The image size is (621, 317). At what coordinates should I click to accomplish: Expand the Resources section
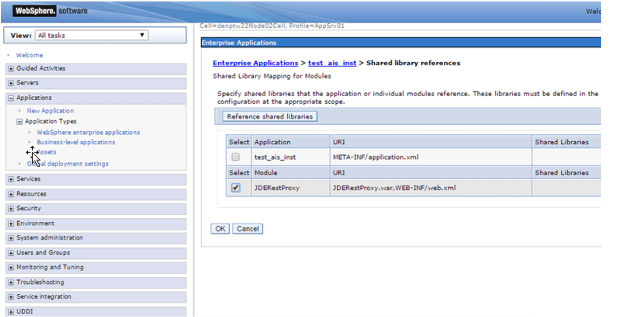pyautogui.click(x=11, y=194)
